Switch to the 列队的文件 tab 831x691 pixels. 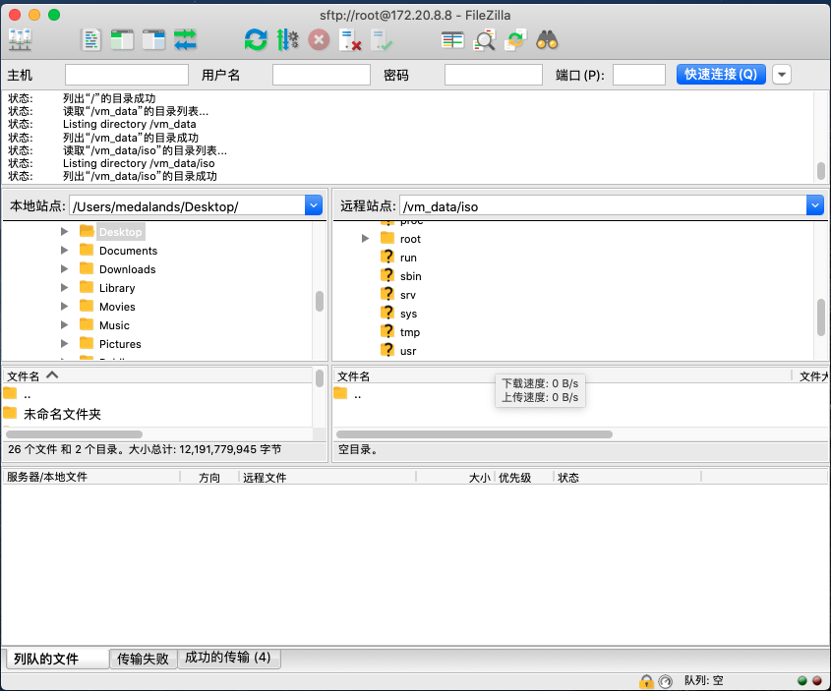[x=57, y=659]
